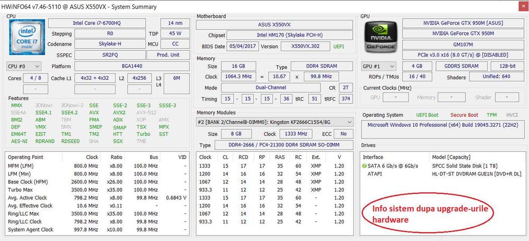Viewport: 529px width, 241px height.
Task: Click the DDR4 SDRAM memory type field
Action: pos(322,67)
